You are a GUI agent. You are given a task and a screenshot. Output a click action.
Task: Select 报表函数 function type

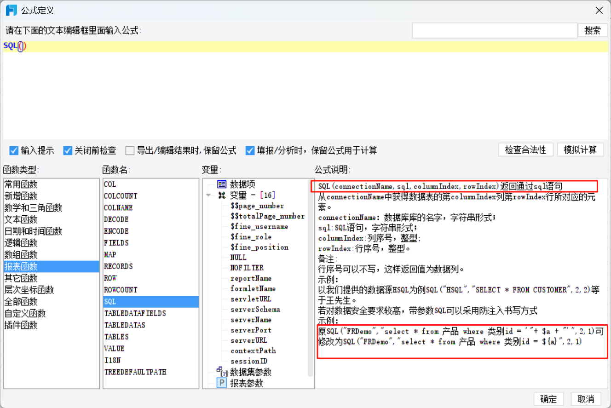(51, 266)
